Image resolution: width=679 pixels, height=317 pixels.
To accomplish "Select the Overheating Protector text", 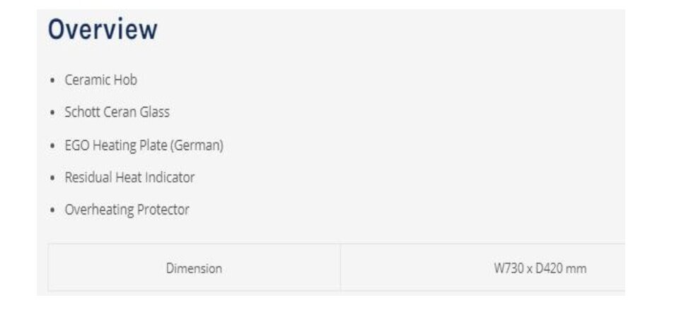I will pyautogui.click(x=127, y=209).
